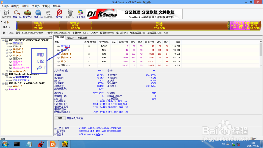Click the sunflower taskbar icon
This screenshot has height=148, width=263.
pos(65,144)
